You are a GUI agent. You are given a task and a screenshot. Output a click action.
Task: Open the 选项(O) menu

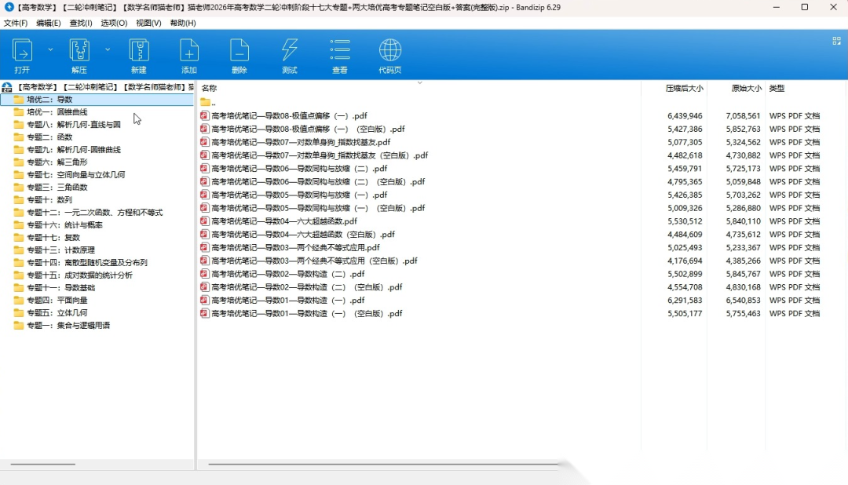[114, 23]
